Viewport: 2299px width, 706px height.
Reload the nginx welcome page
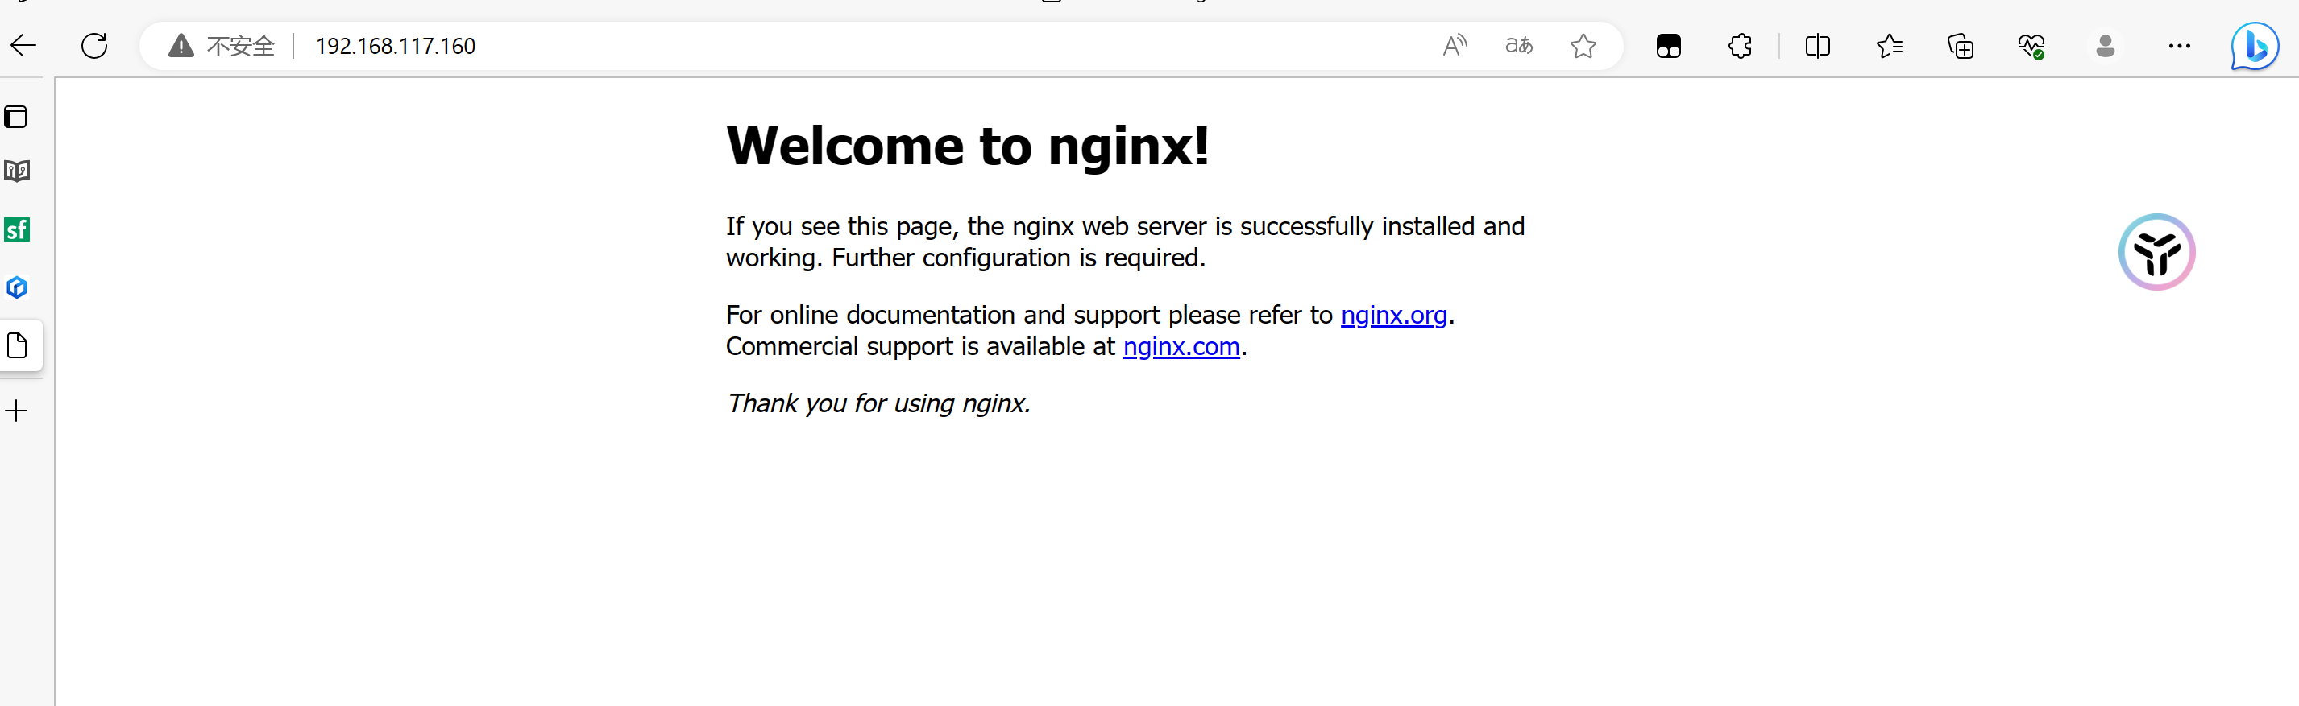pyautogui.click(x=93, y=45)
